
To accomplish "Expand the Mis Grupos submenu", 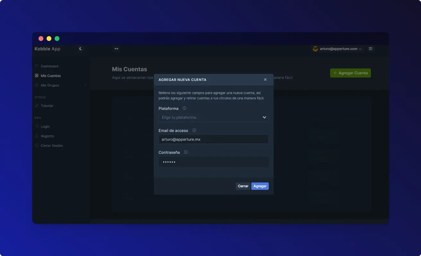I will click(x=50, y=85).
